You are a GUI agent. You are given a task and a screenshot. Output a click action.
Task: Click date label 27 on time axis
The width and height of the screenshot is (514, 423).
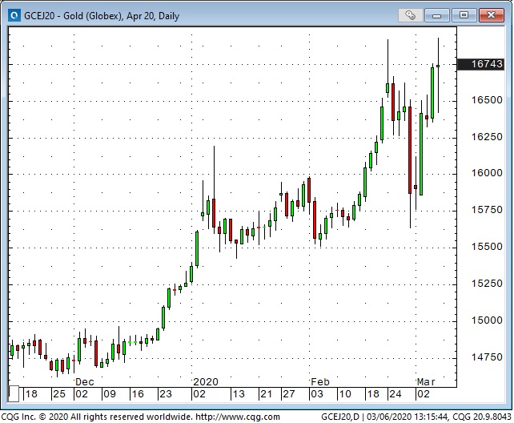click(x=289, y=394)
